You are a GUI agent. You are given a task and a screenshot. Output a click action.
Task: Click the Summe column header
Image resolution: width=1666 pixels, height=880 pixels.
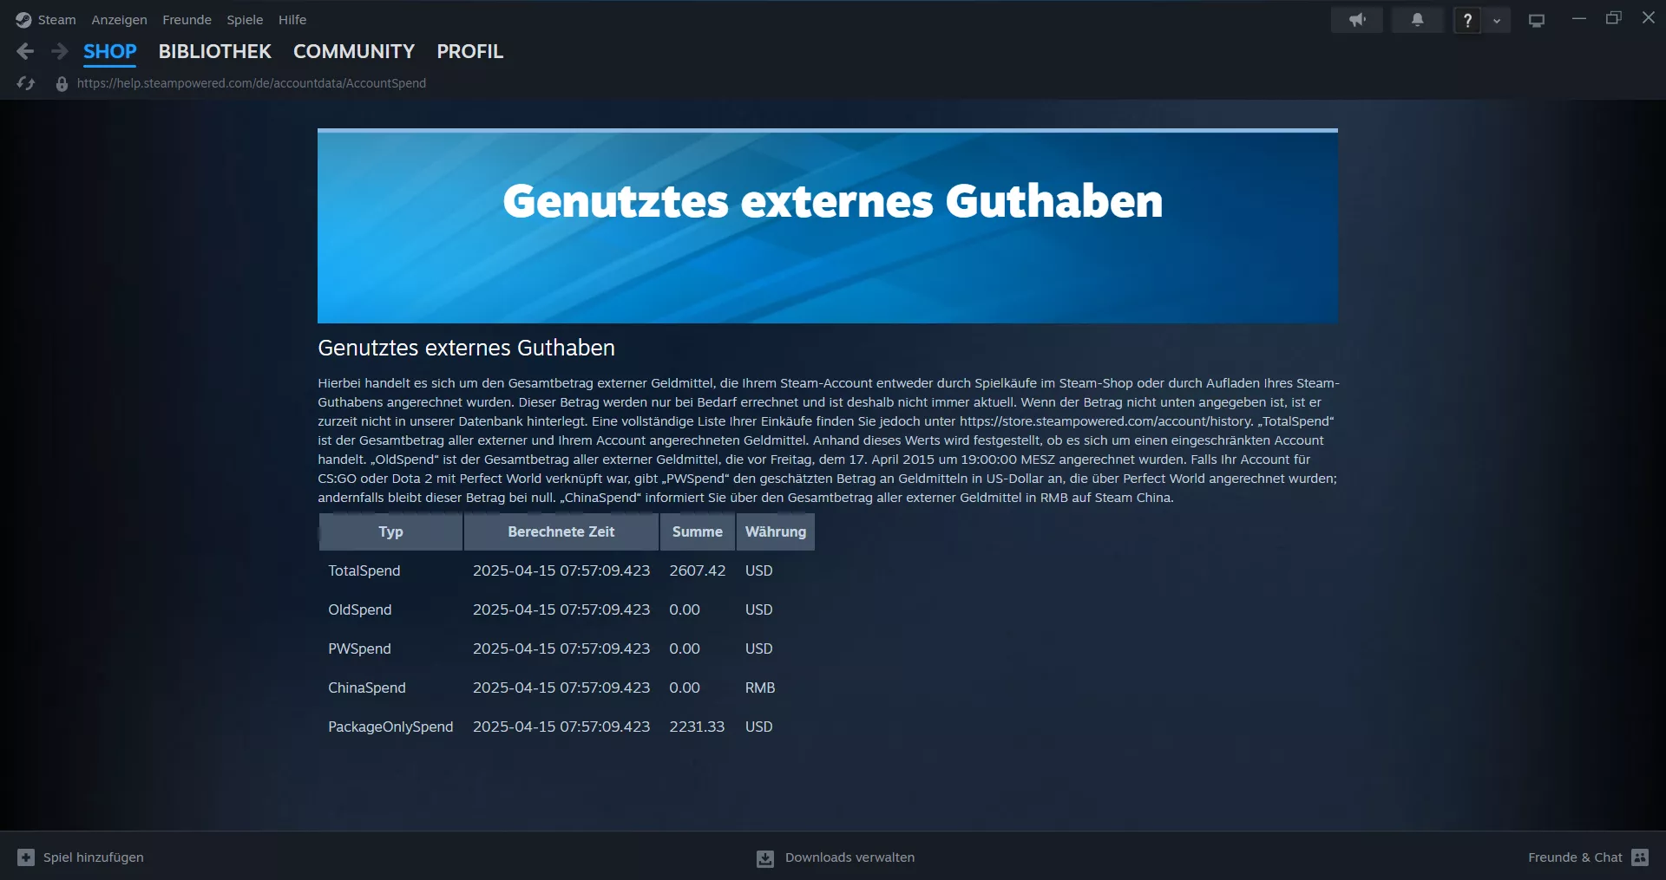coord(698,531)
